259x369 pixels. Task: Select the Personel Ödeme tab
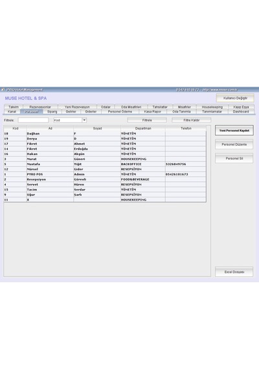click(120, 111)
